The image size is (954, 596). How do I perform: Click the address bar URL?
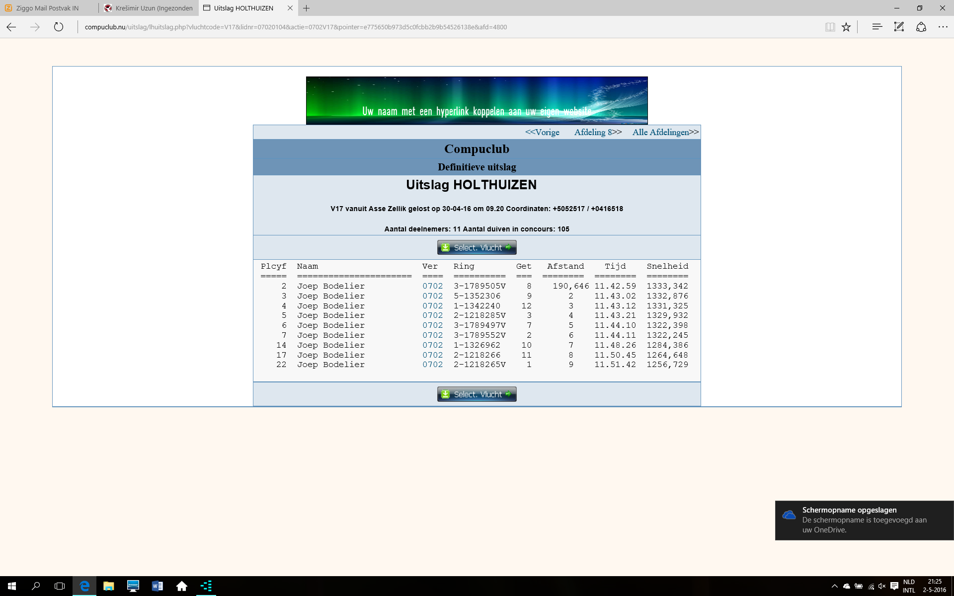tap(296, 27)
